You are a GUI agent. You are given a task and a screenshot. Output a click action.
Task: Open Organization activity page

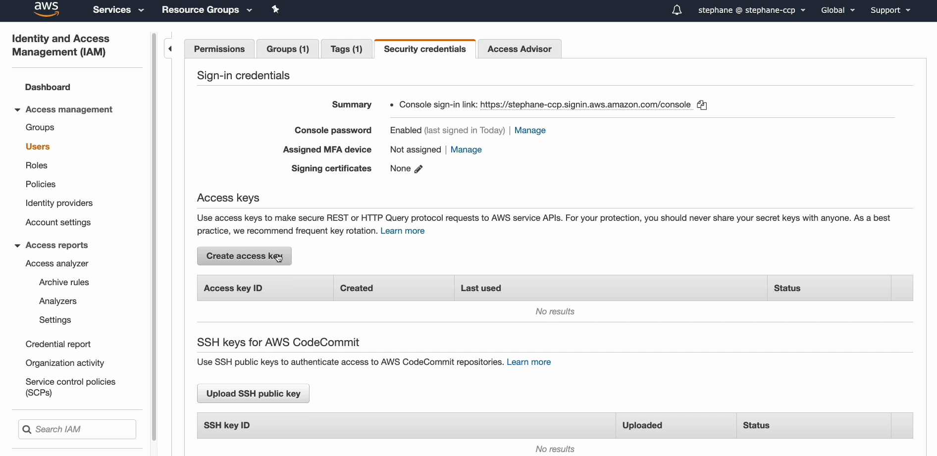coord(65,363)
